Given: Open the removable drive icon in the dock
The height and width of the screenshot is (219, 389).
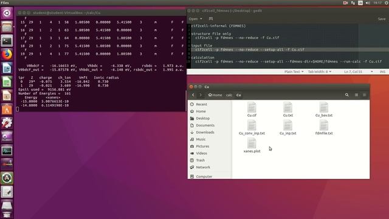Looking at the screenshot, I should tap(7, 206).
